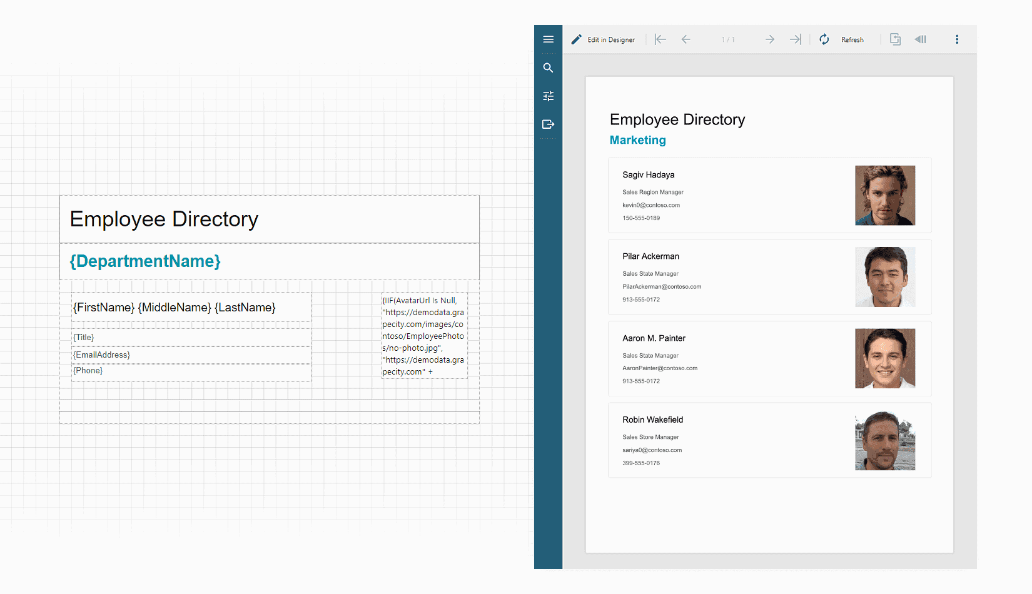The width and height of the screenshot is (1032, 594).
Task: Open the search panel icon
Action: tap(549, 68)
